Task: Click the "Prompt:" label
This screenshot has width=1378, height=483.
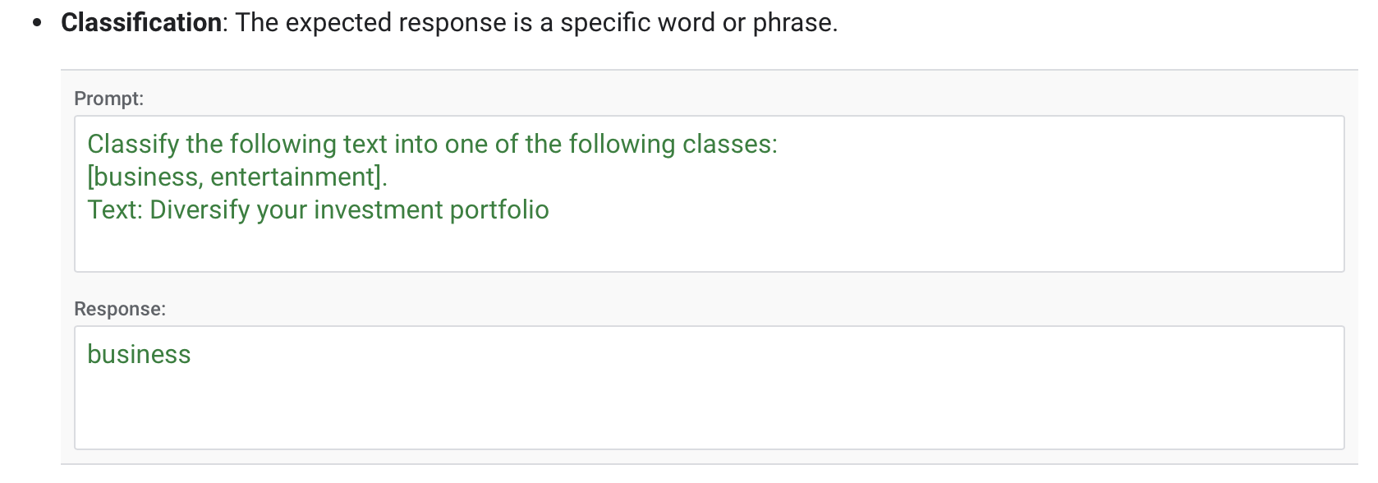Action: click(108, 99)
